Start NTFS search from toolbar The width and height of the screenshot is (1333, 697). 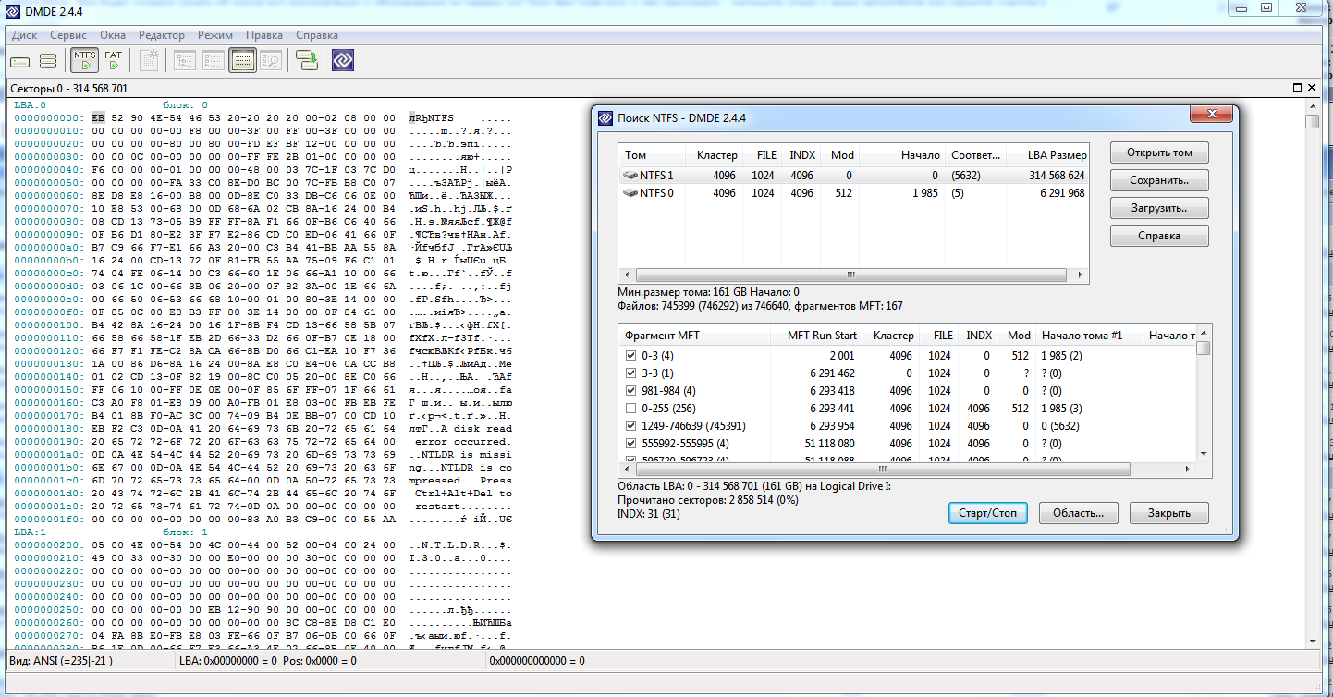tap(85, 61)
